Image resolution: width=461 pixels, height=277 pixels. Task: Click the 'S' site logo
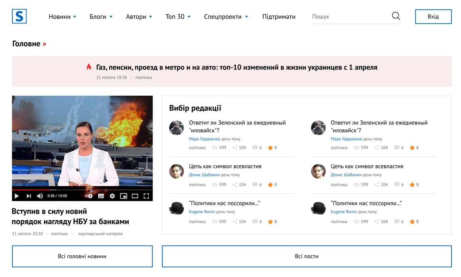[x=19, y=16]
